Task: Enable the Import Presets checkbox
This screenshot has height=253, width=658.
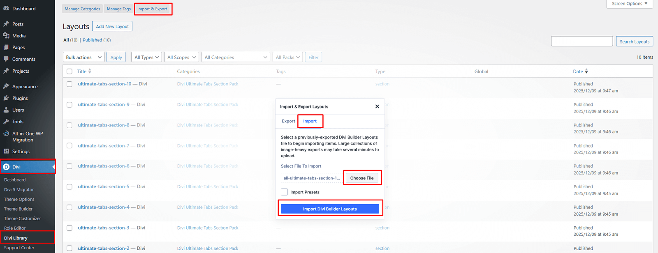Action: coord(284,192)
